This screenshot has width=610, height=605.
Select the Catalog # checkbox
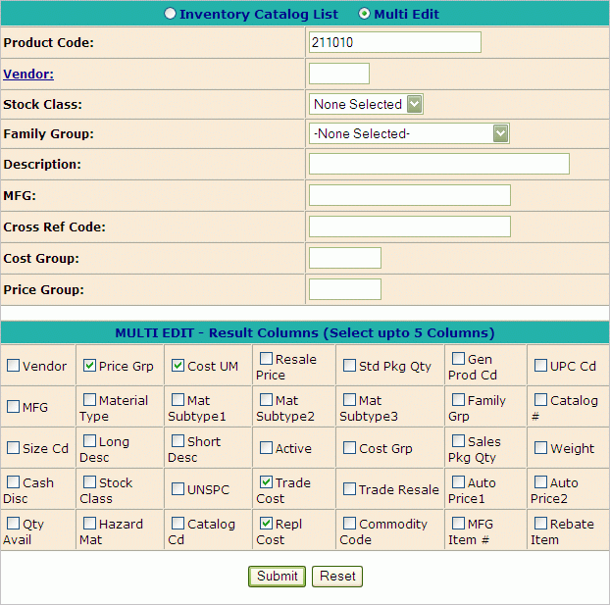coord(540,399)
